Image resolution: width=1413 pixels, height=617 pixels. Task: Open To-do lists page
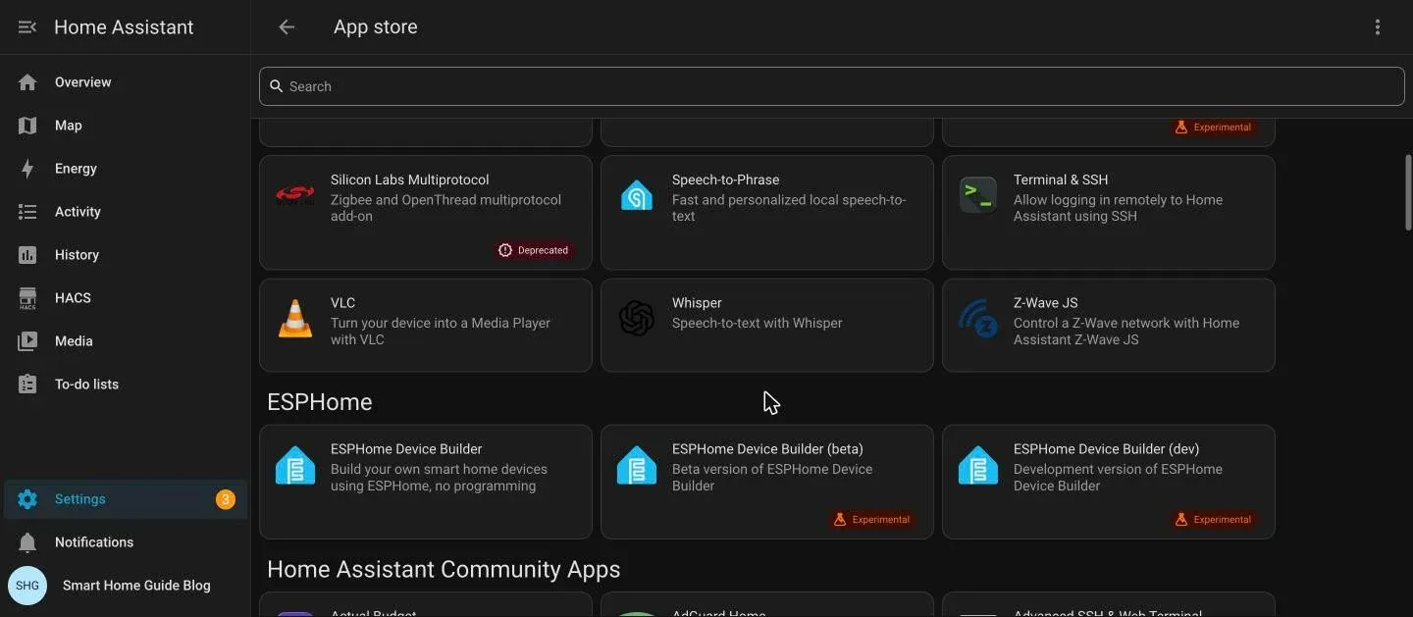(x=126, y=385)
